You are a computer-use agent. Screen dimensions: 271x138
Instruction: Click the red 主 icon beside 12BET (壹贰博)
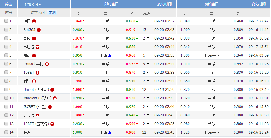[x=52, y=124]
